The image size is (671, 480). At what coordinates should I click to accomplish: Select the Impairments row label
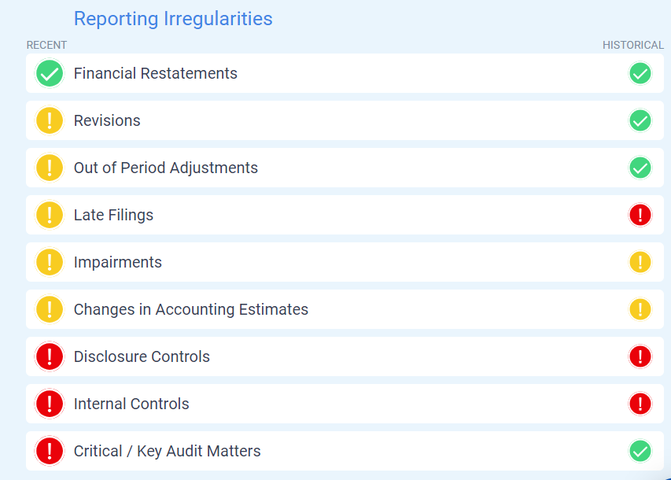pos(118,262)
